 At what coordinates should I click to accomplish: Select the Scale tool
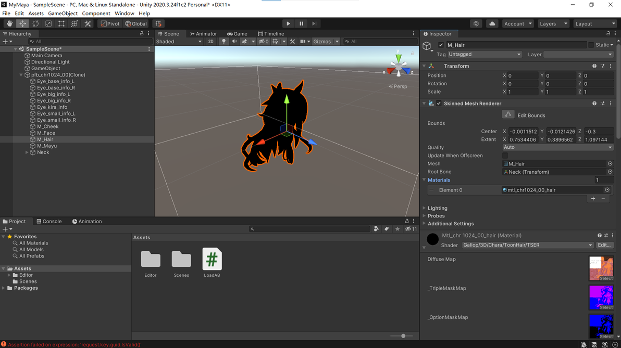(x=48, y=24)
